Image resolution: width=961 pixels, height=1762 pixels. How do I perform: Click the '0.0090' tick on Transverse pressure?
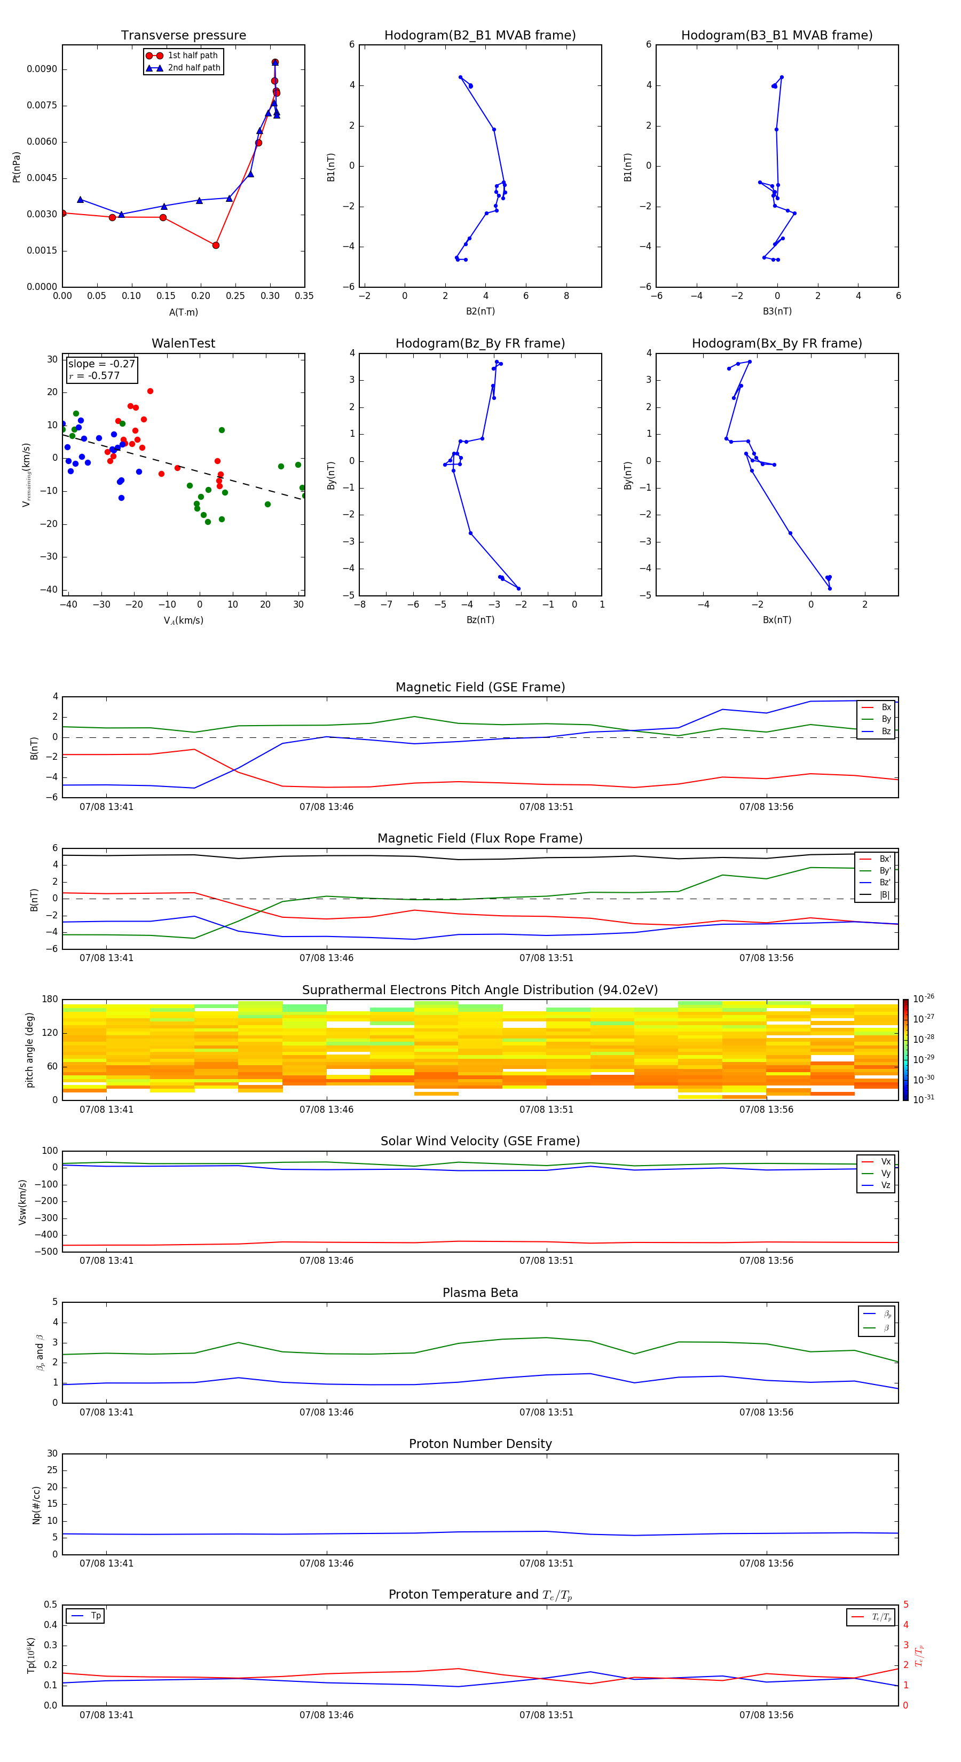click(42, 69)
